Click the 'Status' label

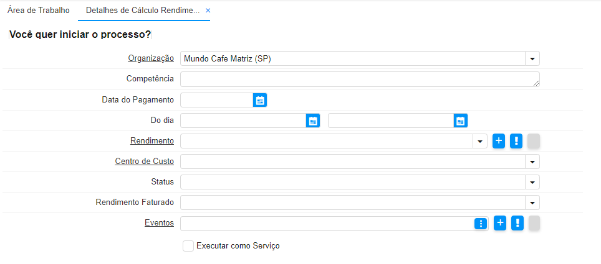(x=163, y=182)
